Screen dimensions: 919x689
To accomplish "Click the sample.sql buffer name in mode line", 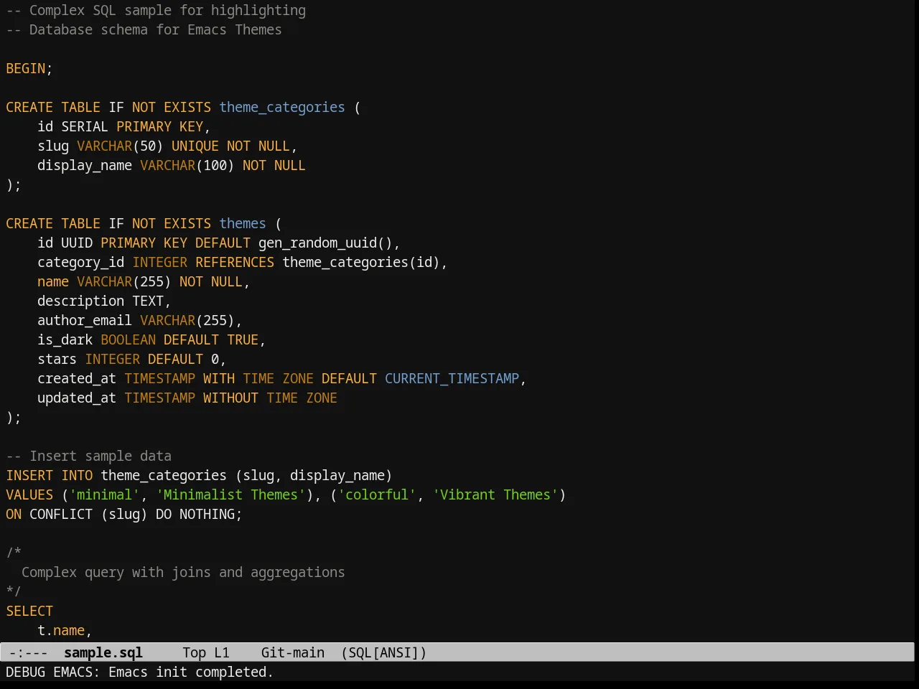I will click(x=103, y=652).
